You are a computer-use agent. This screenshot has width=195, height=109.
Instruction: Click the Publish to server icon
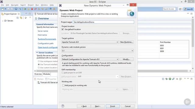tap(181, 79)
